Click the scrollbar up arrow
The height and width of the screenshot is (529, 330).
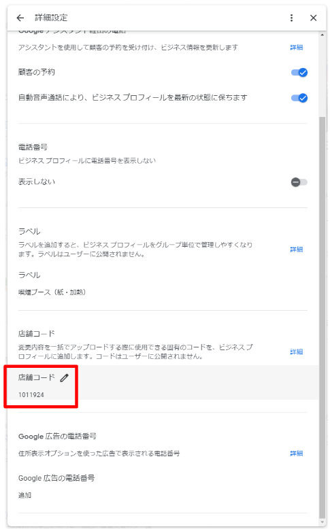click(323, 35)
